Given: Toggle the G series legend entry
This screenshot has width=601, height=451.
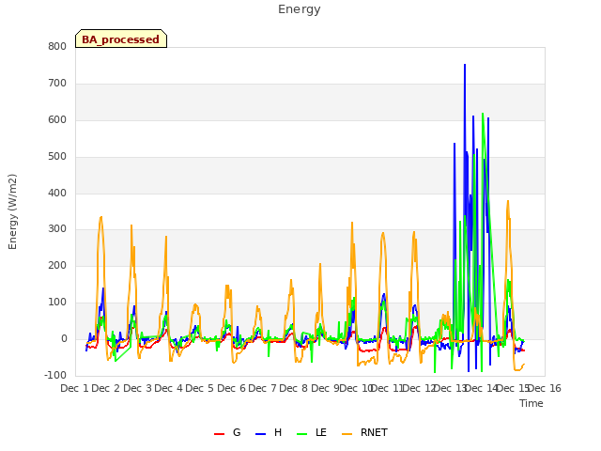Looking at the screenshot, I should (x=227, y=433).
